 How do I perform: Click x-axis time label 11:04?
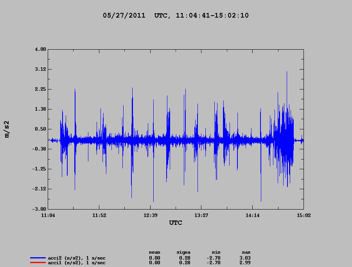point(48,215)
